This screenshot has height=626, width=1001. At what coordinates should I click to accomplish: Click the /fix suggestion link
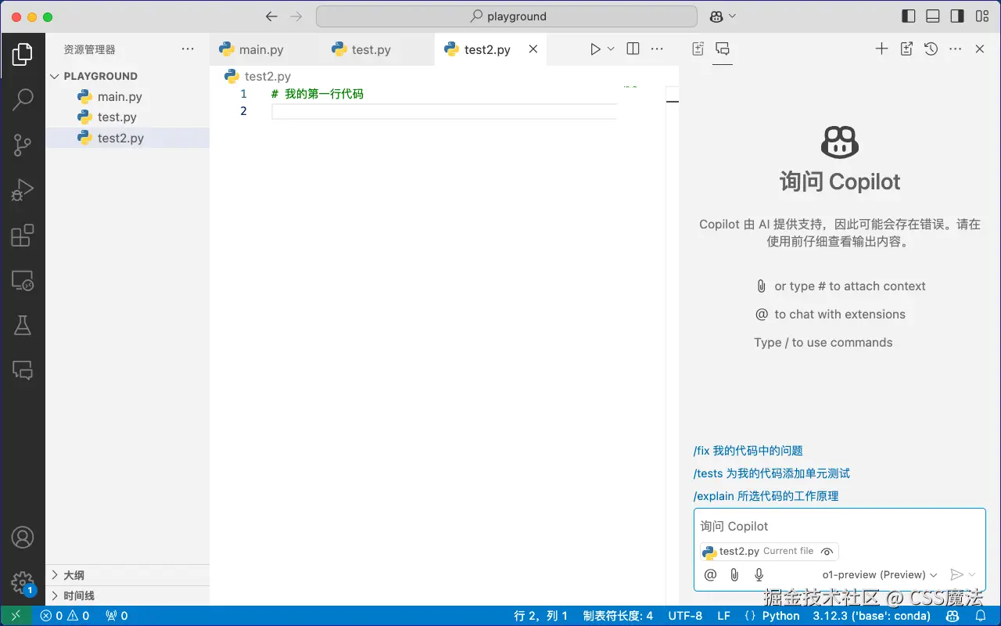pyautogui.click(x=748, y=451)
